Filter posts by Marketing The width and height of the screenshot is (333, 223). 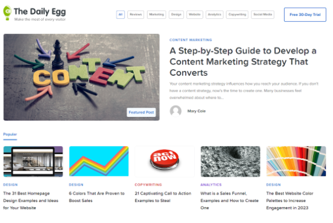click(x=156, y=15)
